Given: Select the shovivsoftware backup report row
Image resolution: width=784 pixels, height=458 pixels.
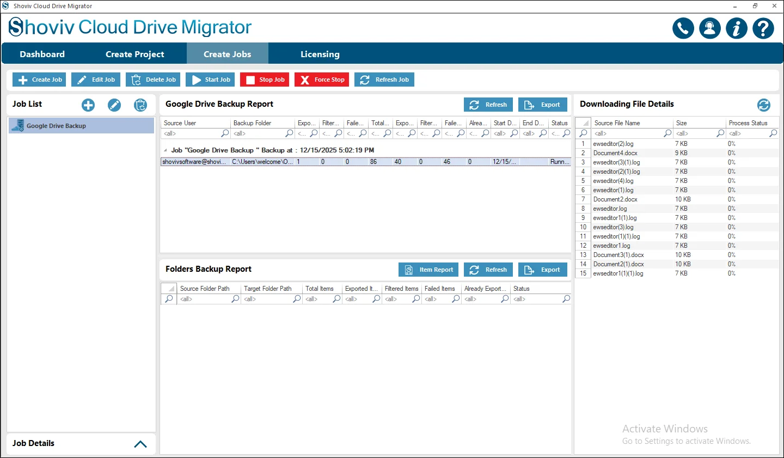Looking at the screenshot, I should click(366, 162).
